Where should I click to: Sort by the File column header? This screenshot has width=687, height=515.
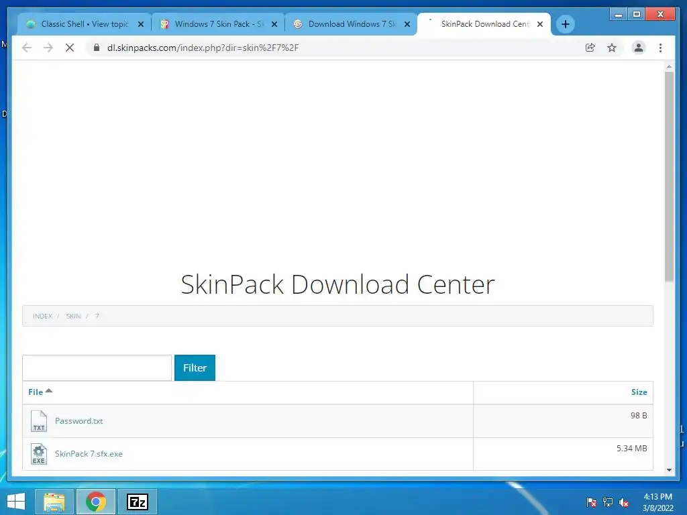click(36, 392)
